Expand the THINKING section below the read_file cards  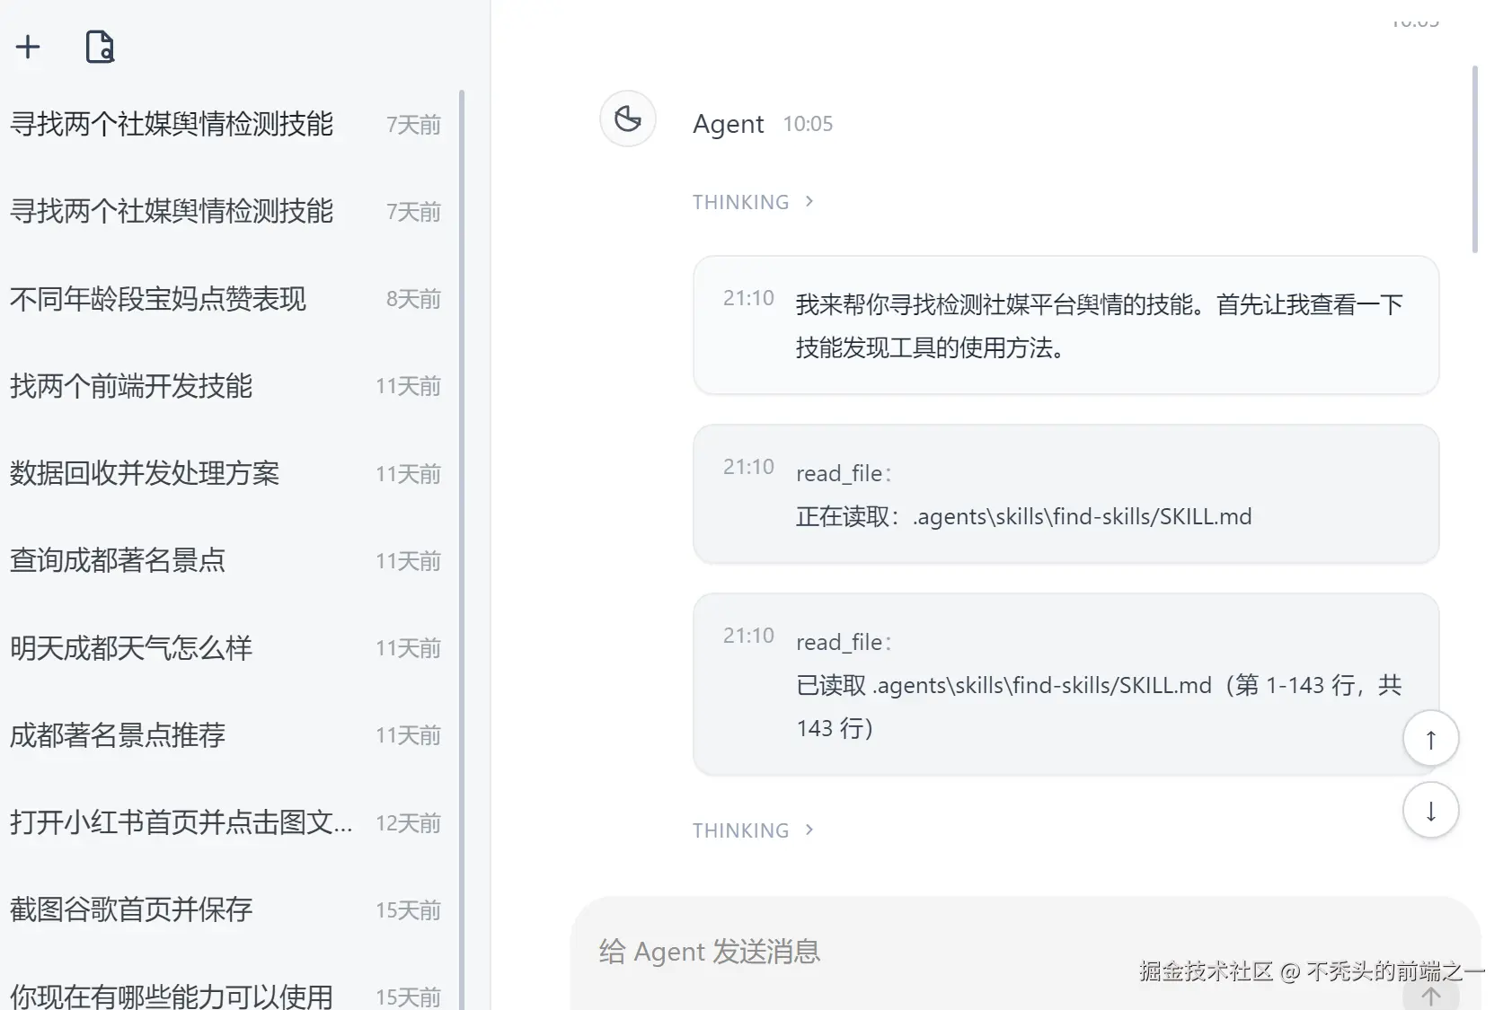(753, 830)
